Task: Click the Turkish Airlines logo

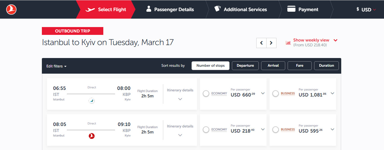Action: pos(11,10)
